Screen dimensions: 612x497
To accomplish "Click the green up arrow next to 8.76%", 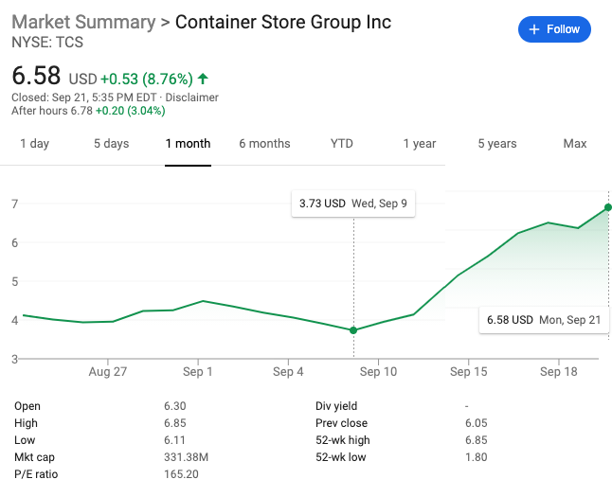I will (x=203, y=79).
